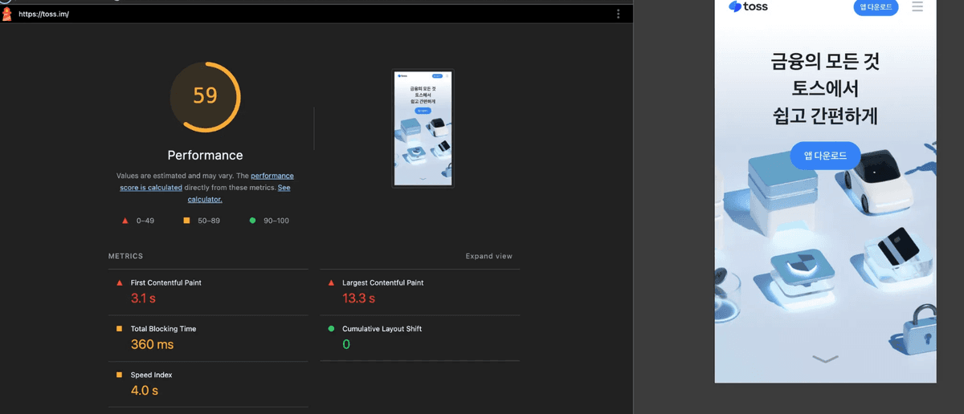
Task: Click the Performance score gauge showing 59
Action: coord(205,96)
